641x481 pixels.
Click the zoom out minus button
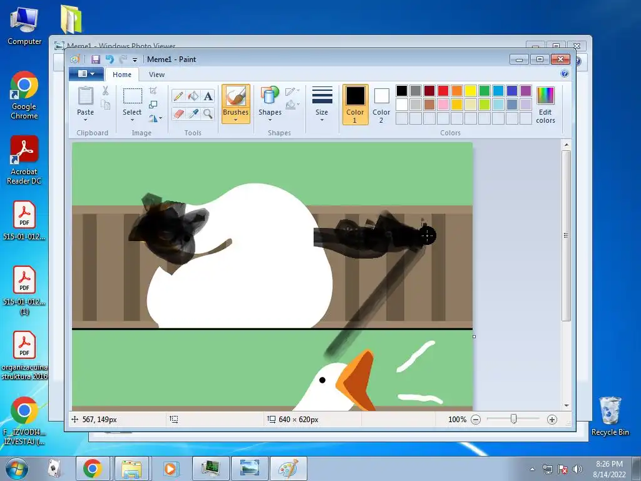click(476, 420)
